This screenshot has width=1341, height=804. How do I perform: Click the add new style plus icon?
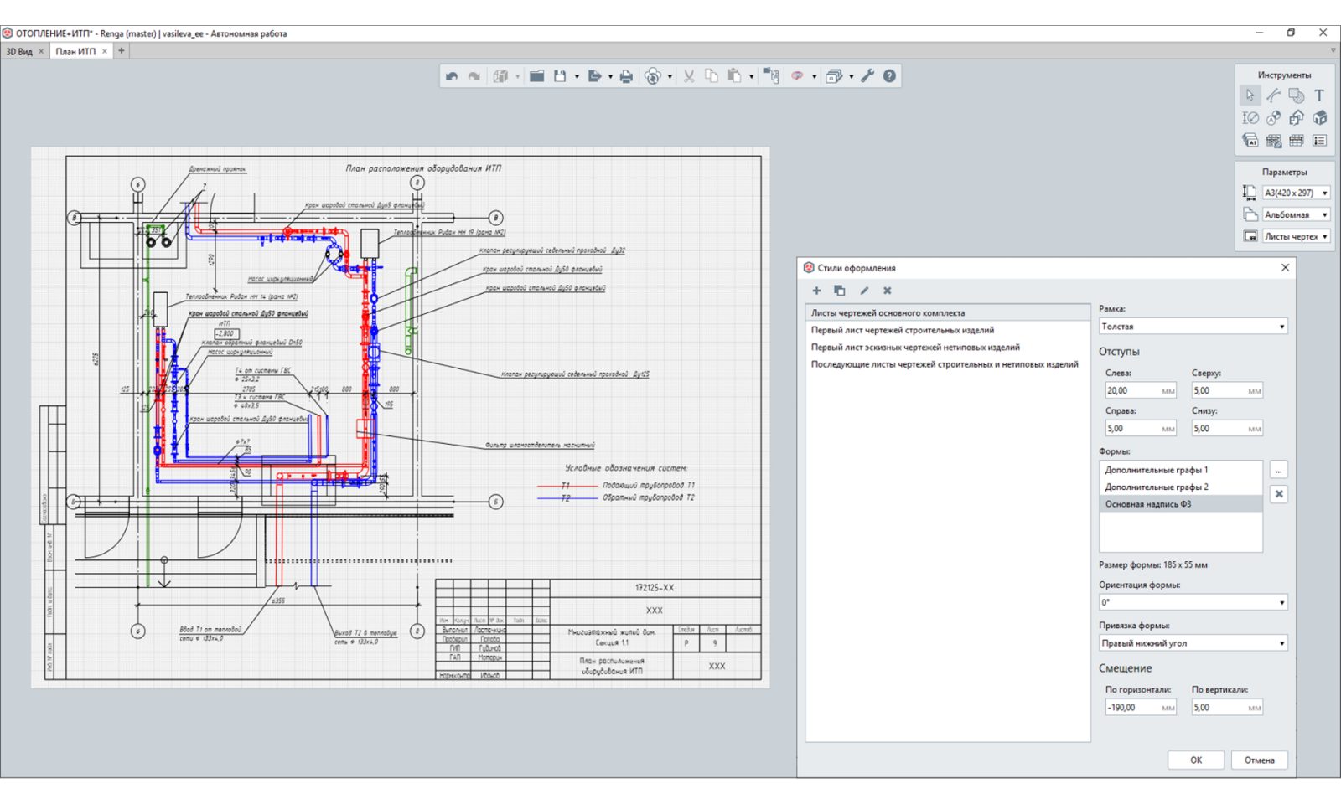[816, 291]
